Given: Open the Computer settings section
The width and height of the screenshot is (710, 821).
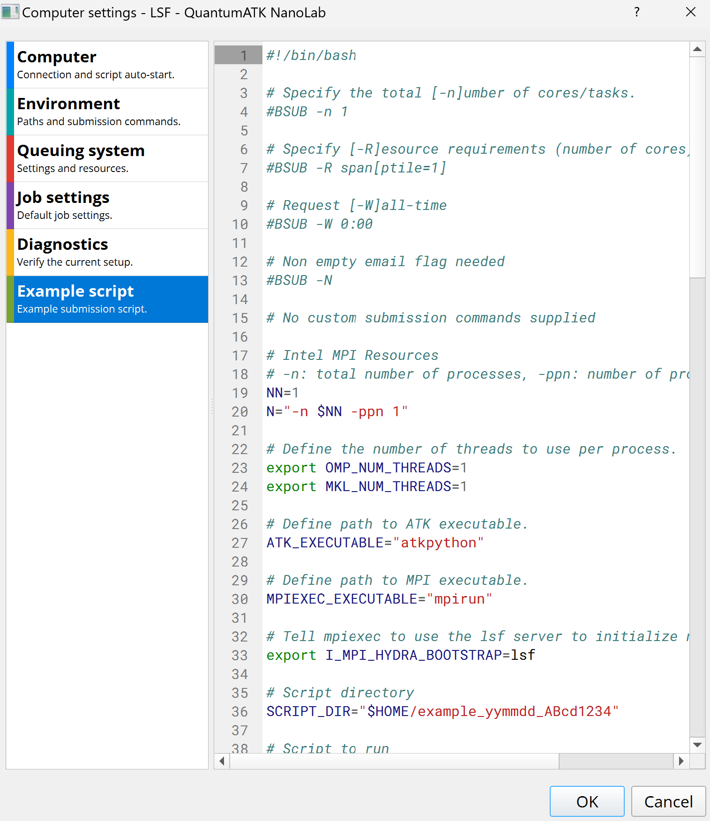Looking at the screenshot, I should [x=107, y=65].
